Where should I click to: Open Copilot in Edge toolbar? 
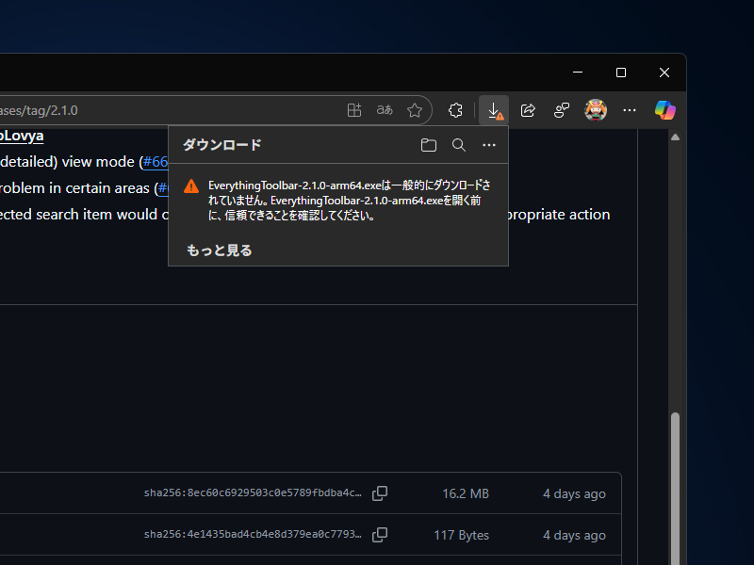664,110
